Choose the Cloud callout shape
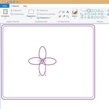The image size is (109, 109). (x=102, y=17)
